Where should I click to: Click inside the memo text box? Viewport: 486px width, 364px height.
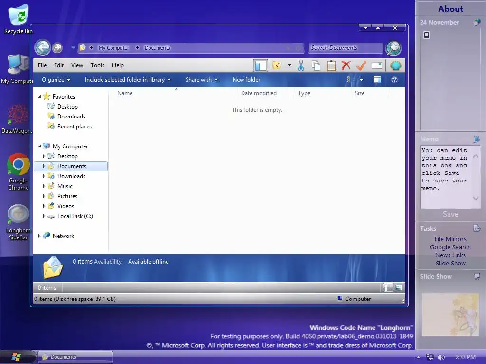click(x=446, y=177)
